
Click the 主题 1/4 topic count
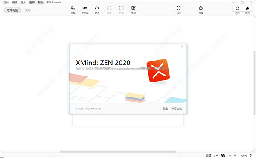[212, 155]
